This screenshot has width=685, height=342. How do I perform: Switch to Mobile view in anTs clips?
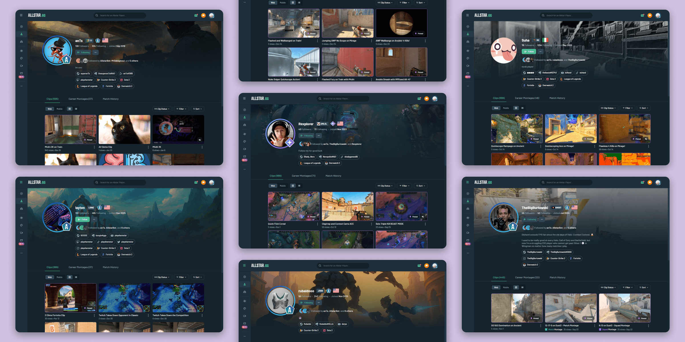point(59,109)
